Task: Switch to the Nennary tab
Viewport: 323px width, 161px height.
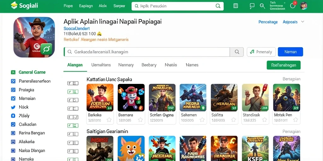Action: (x=126, y=65)
